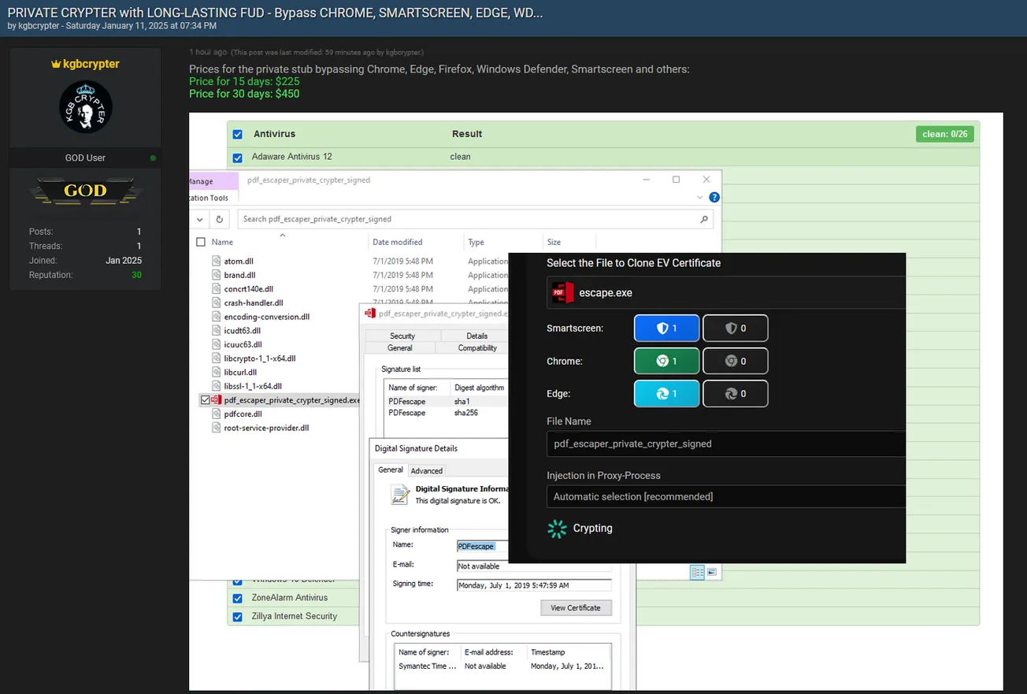Uncheck ZoneAlarm Antivirus checkbox
Image resolution: width=1027 pixels, height=694 pixels.
pyautogui.click(x=238, y=598)
